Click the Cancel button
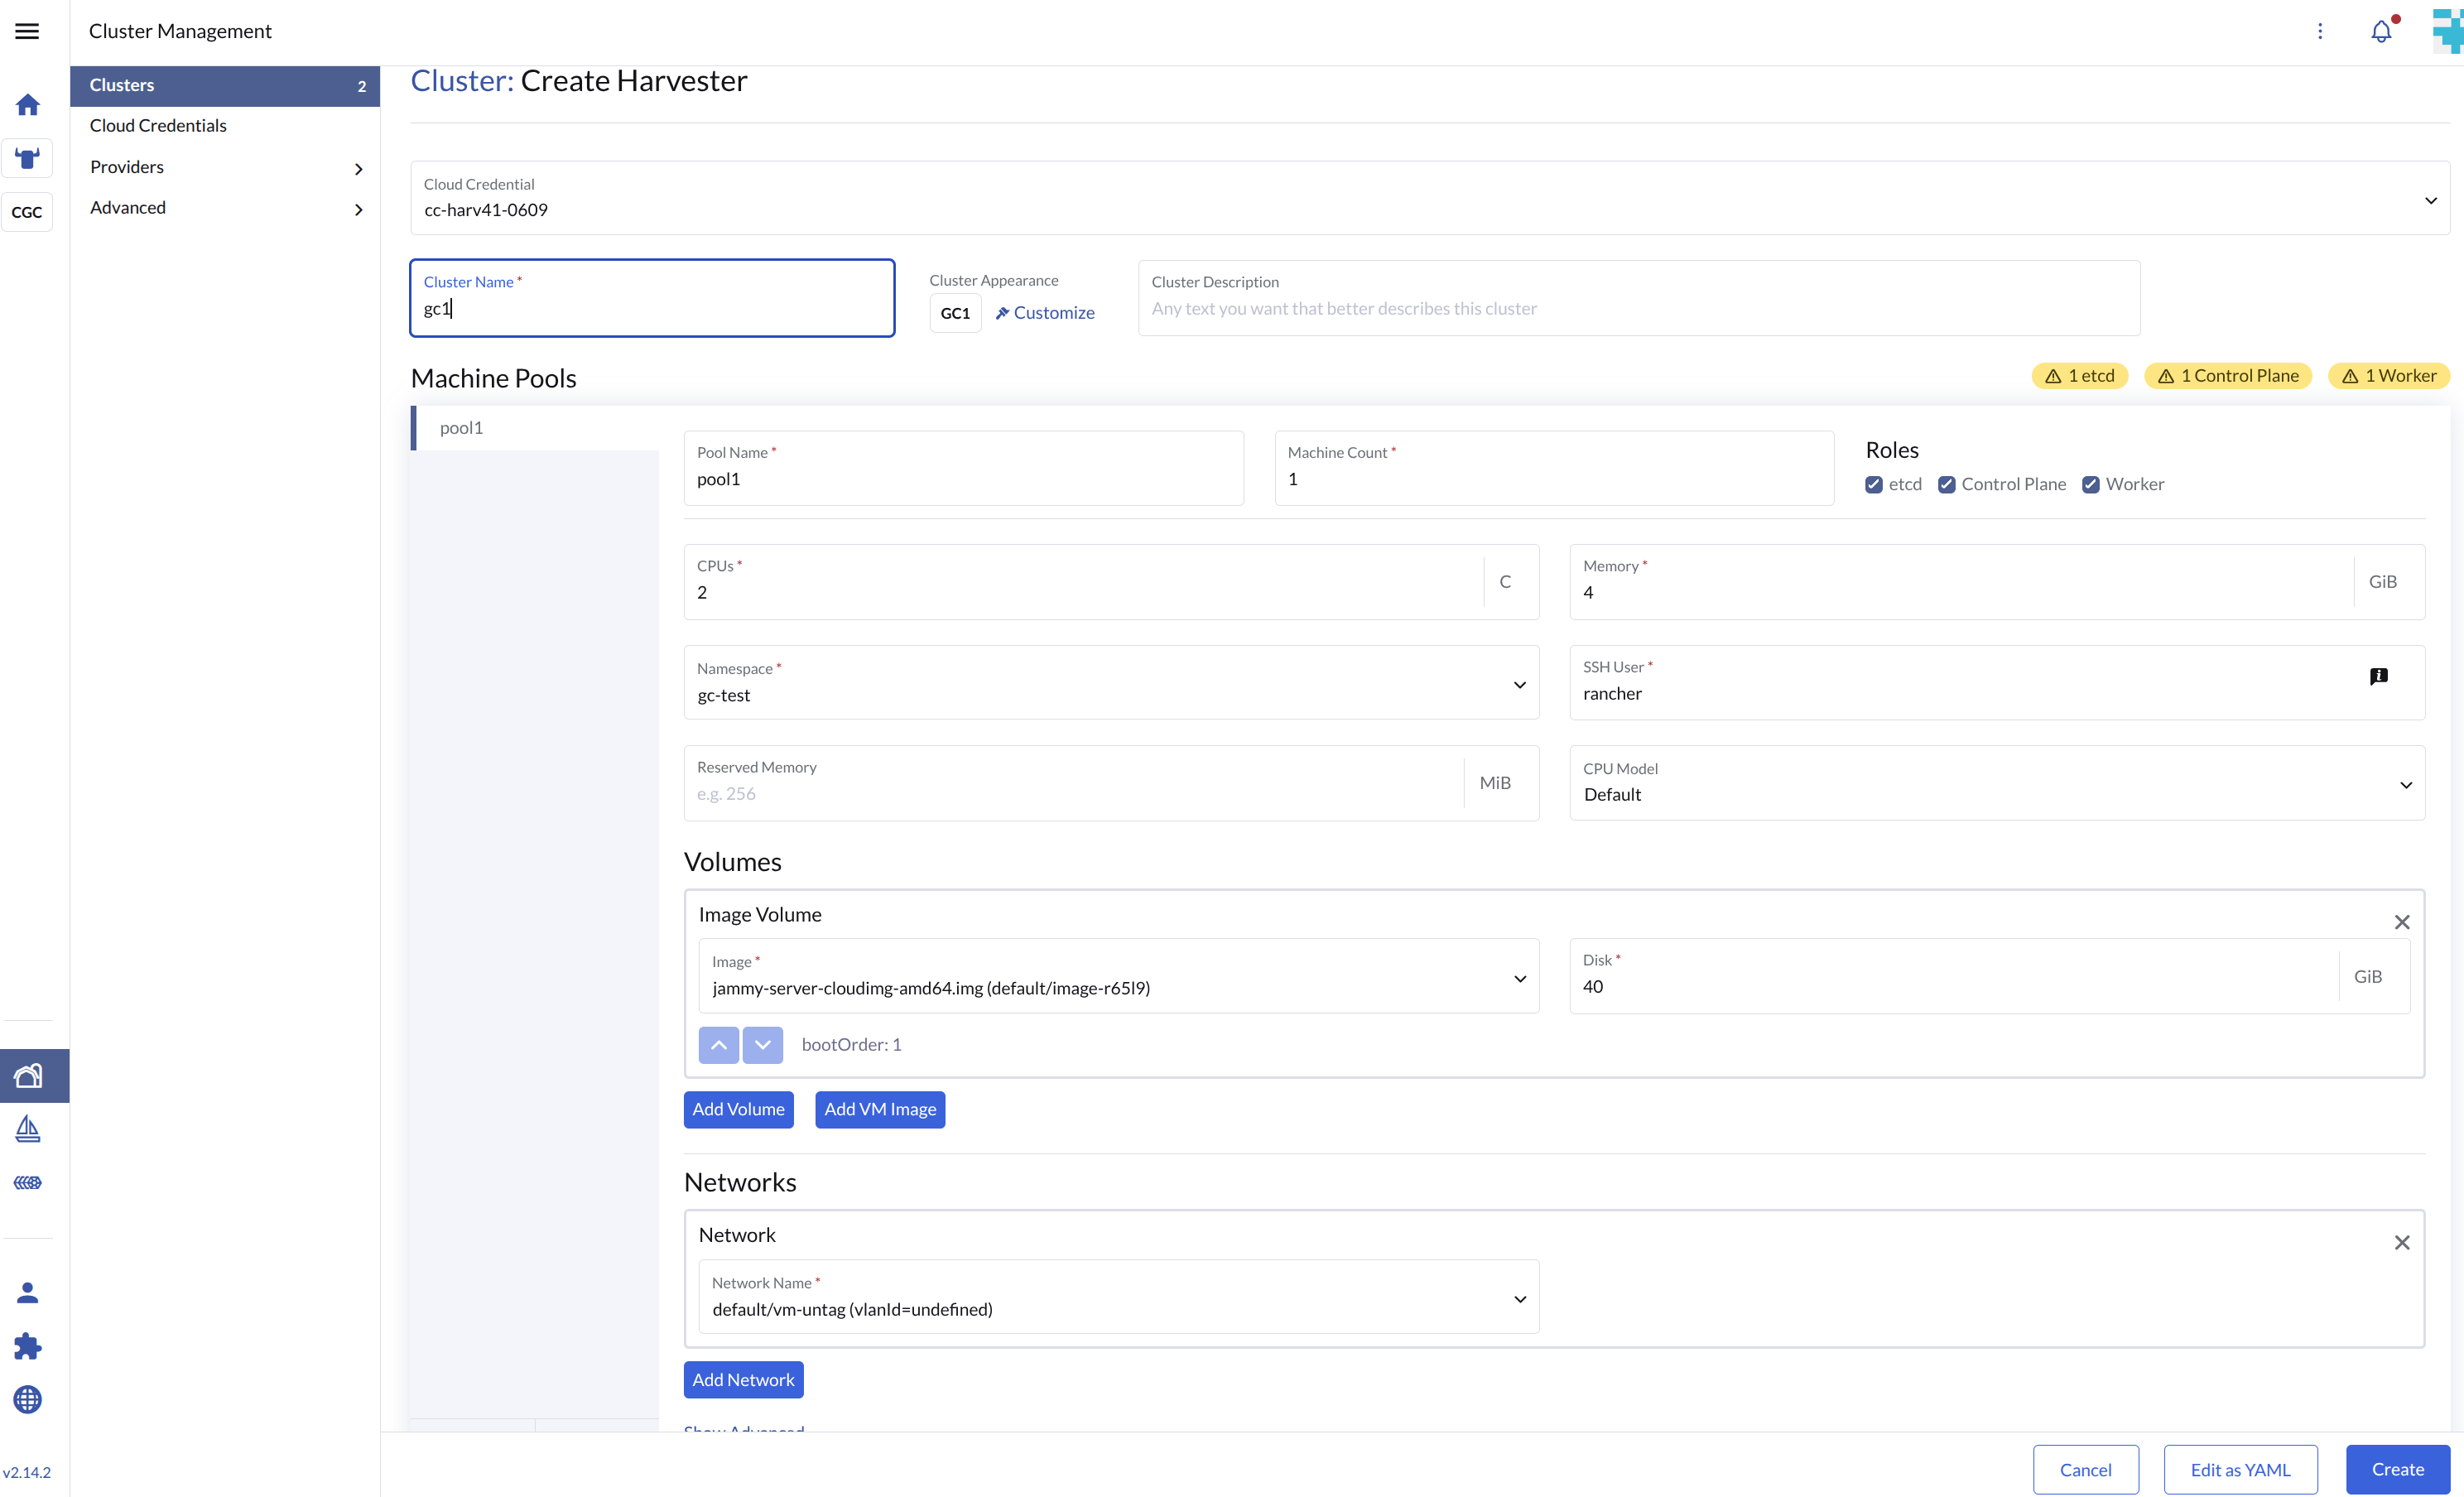This screenshot has height=1497, width=2464. 2085,1470
